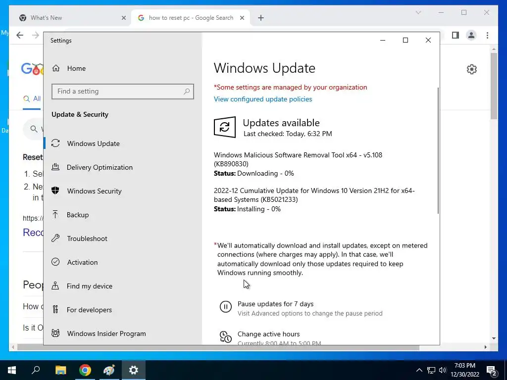The width and height of the screenshot is (507, 380).
Task: Click Chrome's vertical scrollbar thumb
Action: 494,86
